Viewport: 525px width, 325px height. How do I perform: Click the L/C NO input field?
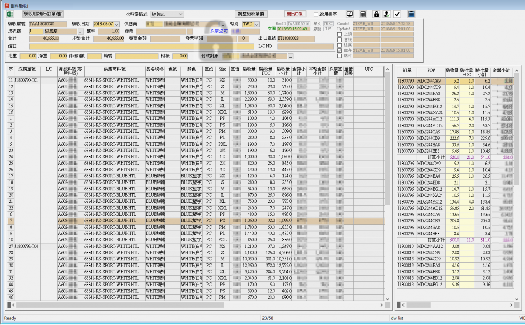coord(306,46)
